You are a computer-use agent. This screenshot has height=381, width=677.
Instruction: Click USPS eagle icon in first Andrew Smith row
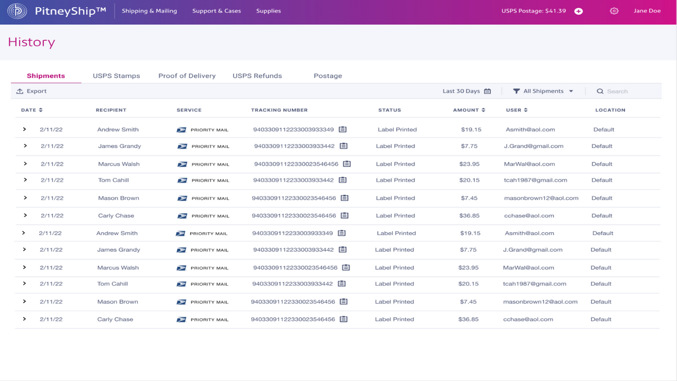click(181, 130)
